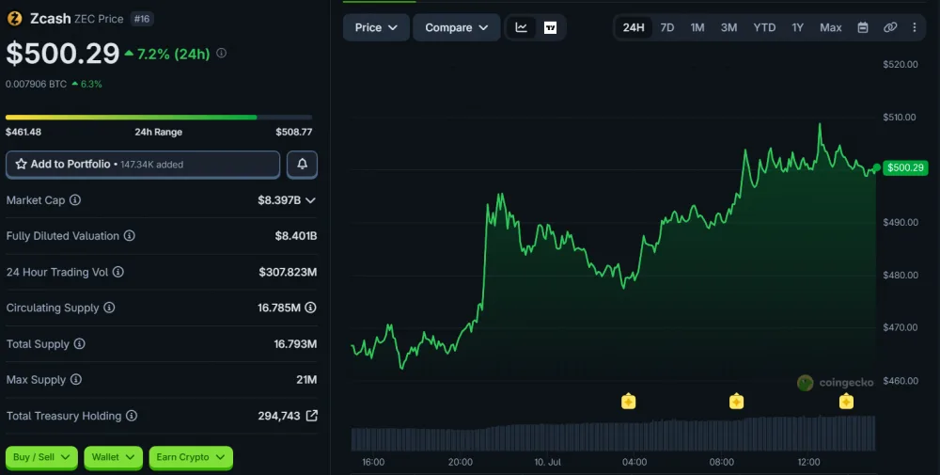The width and height of the screenshot is (940, 475).
Task: Select the 1Y time range tab
Action: point(797,27)
